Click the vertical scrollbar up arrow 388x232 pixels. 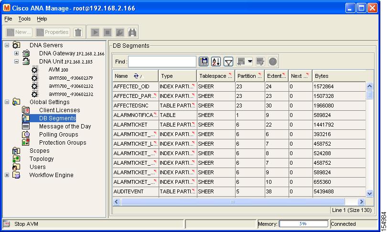pos(369,86)
